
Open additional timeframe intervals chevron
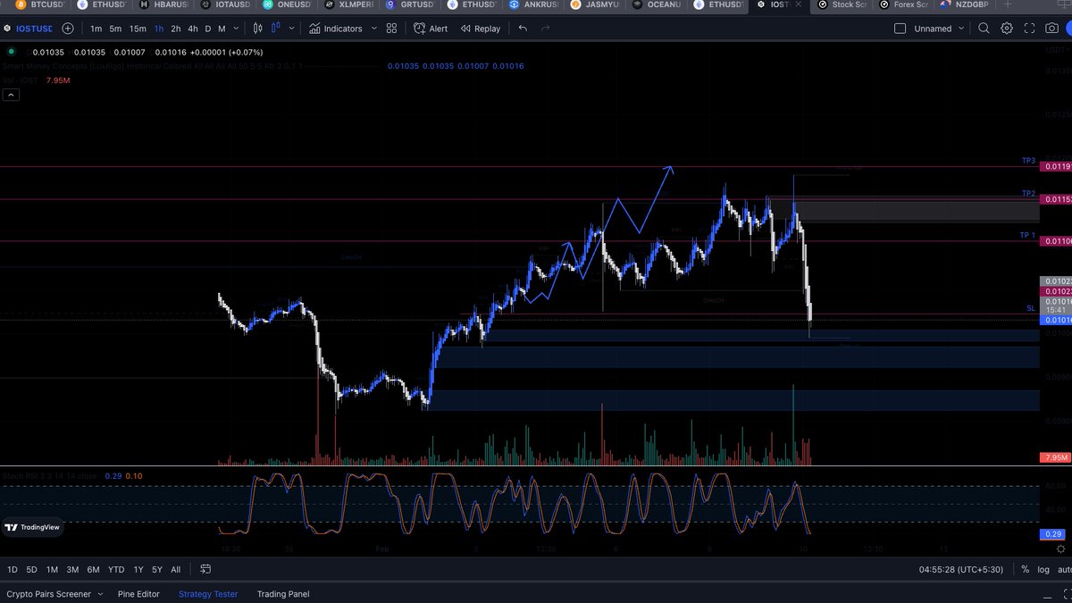pos(236,28)
